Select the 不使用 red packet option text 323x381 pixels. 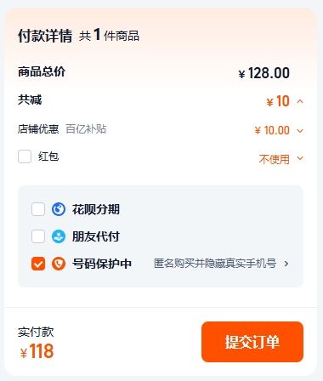[275, 159]
